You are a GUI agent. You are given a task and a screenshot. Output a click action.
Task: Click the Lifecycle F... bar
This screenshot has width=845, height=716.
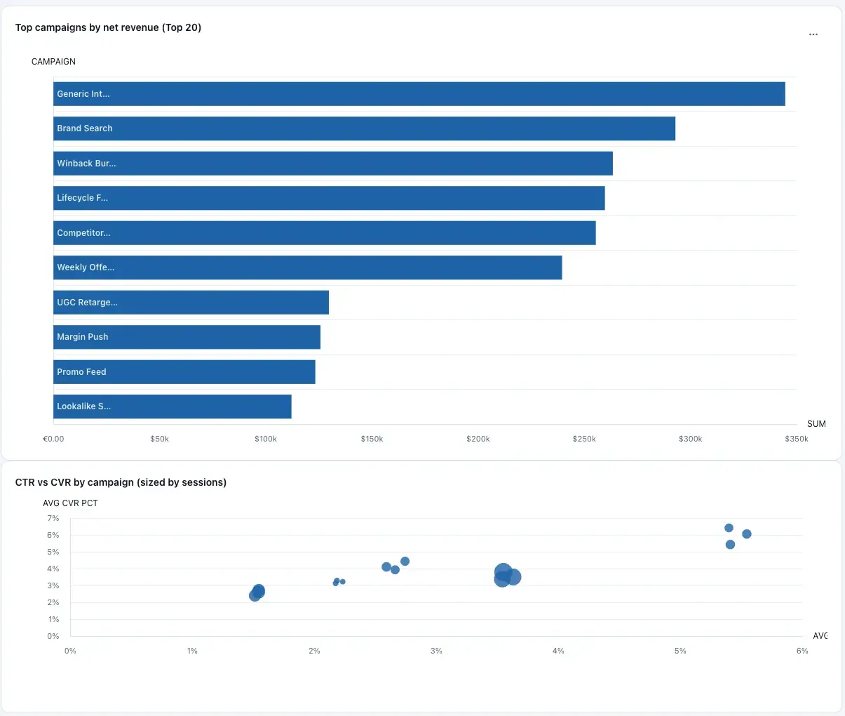329,198
